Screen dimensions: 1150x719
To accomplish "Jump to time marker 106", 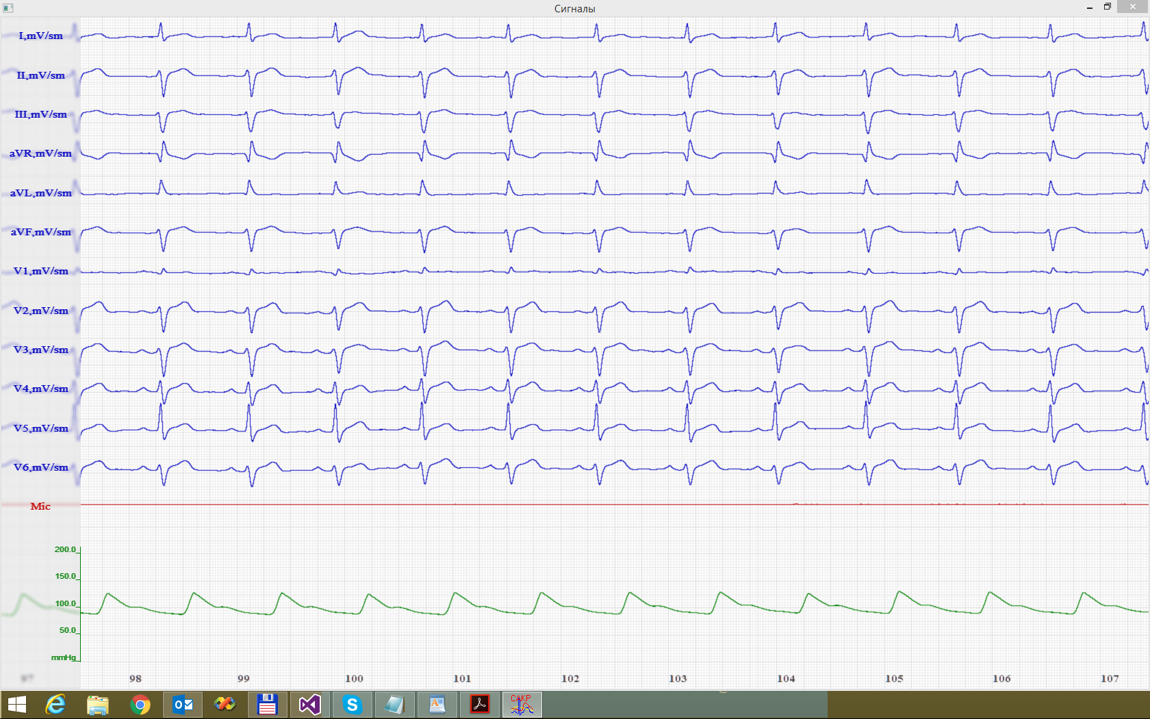I will click(1001, 679).
